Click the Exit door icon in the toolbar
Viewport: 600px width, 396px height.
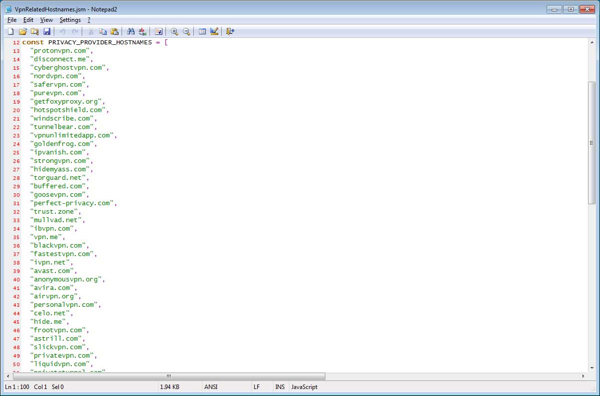230,31
